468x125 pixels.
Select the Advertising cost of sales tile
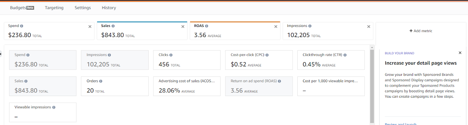(187, 86)
